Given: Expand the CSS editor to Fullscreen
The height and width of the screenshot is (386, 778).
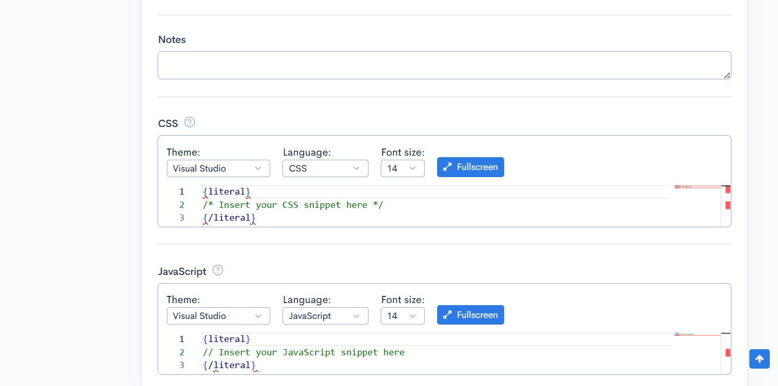Looking at the screenshot, I should (470, 167).
